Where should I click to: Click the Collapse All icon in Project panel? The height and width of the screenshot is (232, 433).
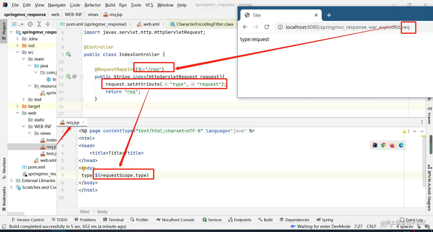48,24
